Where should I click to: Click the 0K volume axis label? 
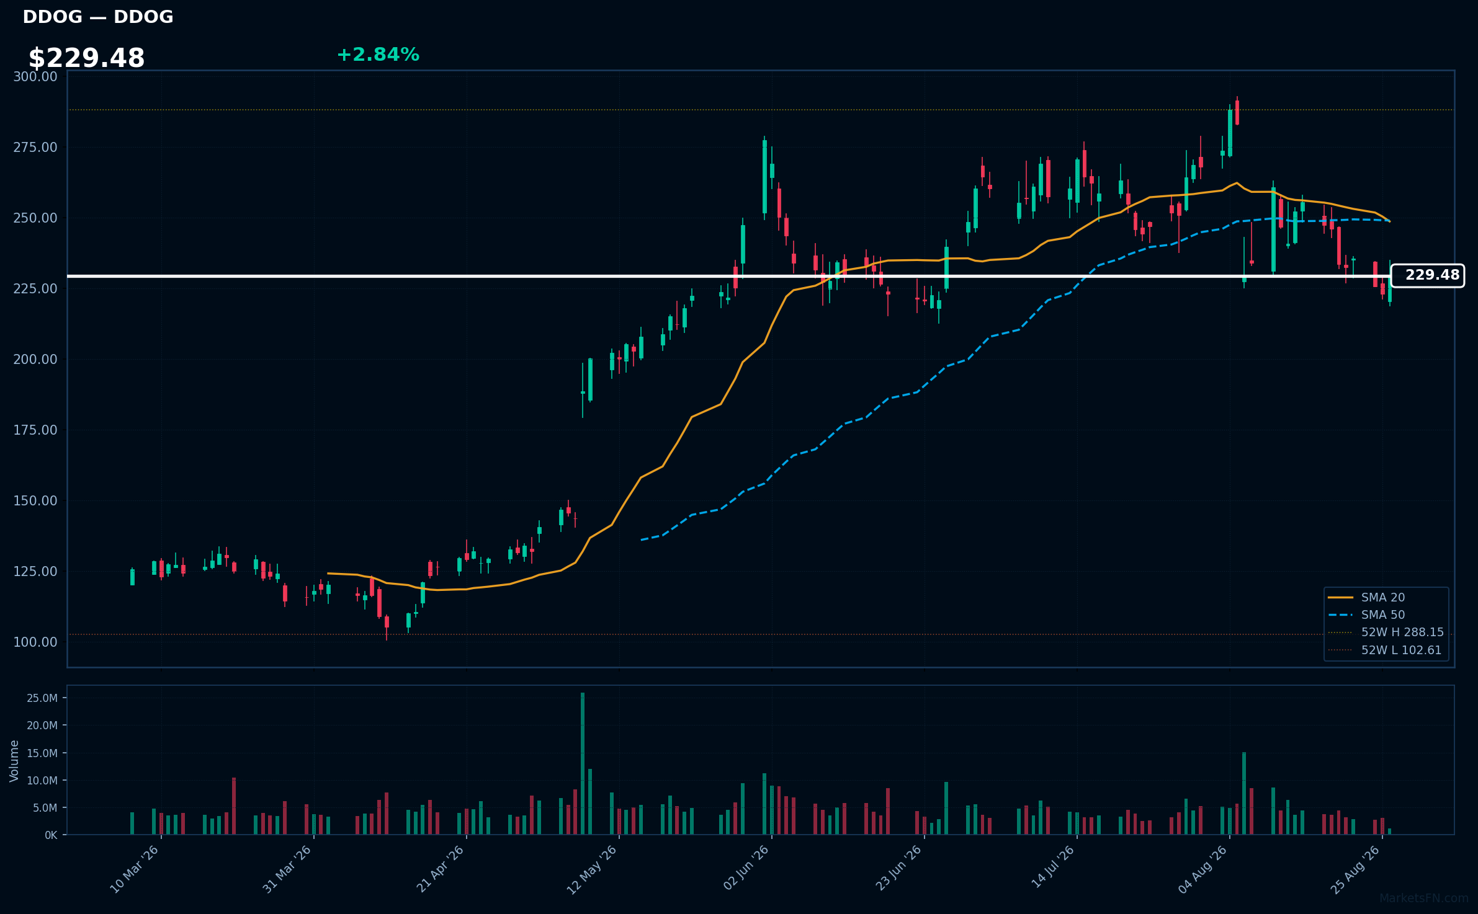pyautogui.click(x=51, y=835)
